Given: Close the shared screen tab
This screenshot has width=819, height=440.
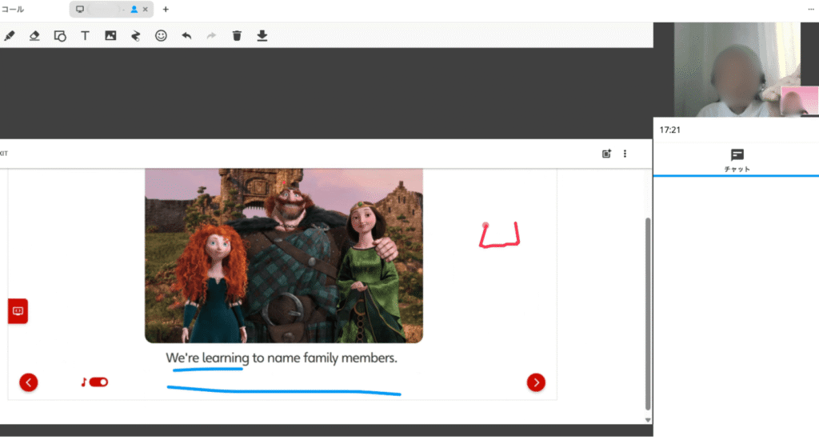Looking at the screenshot, I should 145,10.
